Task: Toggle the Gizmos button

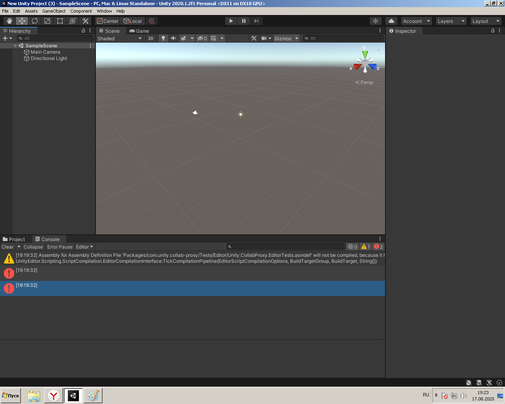Action: point(283,38)
